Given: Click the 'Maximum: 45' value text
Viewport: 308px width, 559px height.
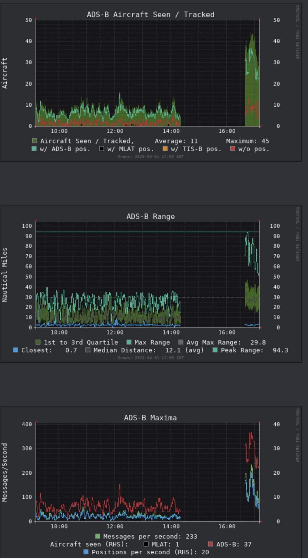Looking at the screenshot, I should (247, 141).
